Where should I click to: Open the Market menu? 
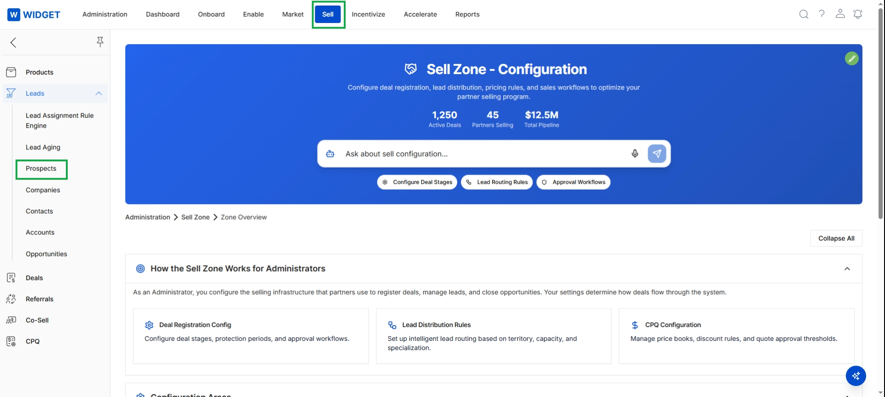coord(293,14)
